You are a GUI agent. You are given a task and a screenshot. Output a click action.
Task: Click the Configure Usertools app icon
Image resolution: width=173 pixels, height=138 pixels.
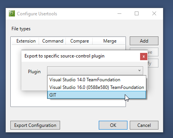12,13
